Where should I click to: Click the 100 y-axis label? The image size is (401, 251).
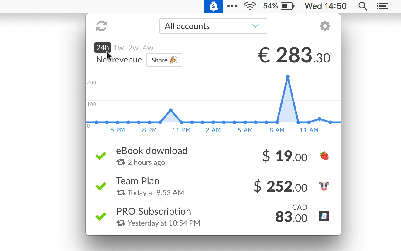[91, 104]
